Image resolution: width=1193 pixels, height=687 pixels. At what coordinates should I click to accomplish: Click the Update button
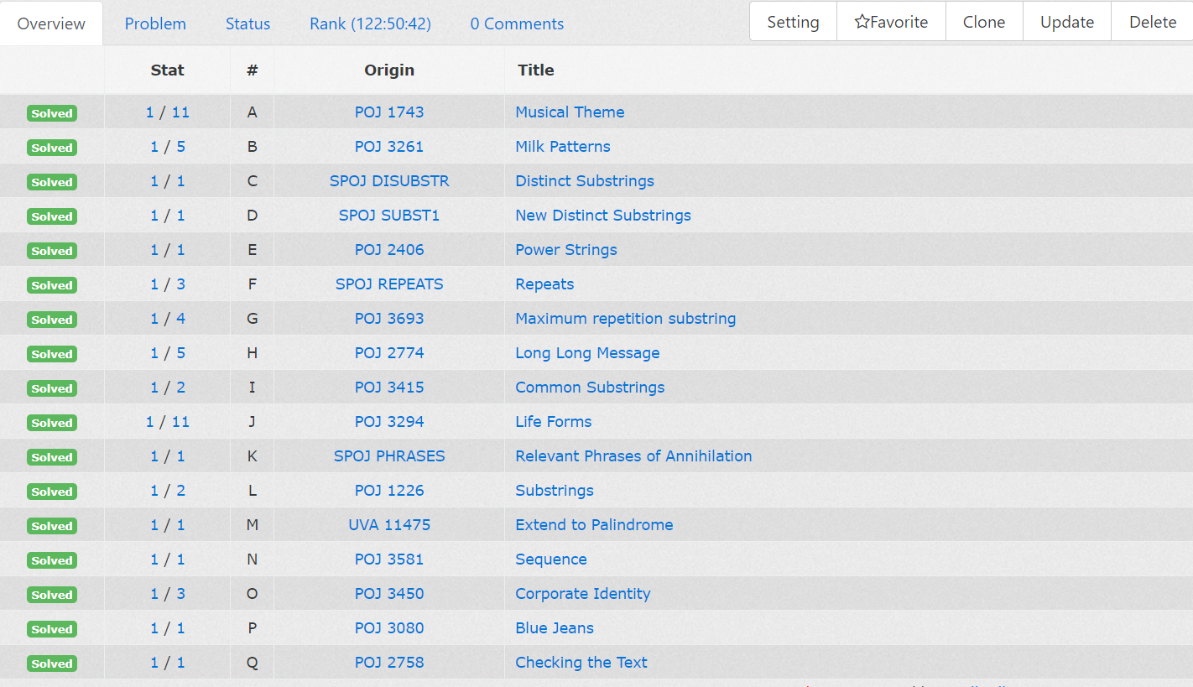point(1067,22)
